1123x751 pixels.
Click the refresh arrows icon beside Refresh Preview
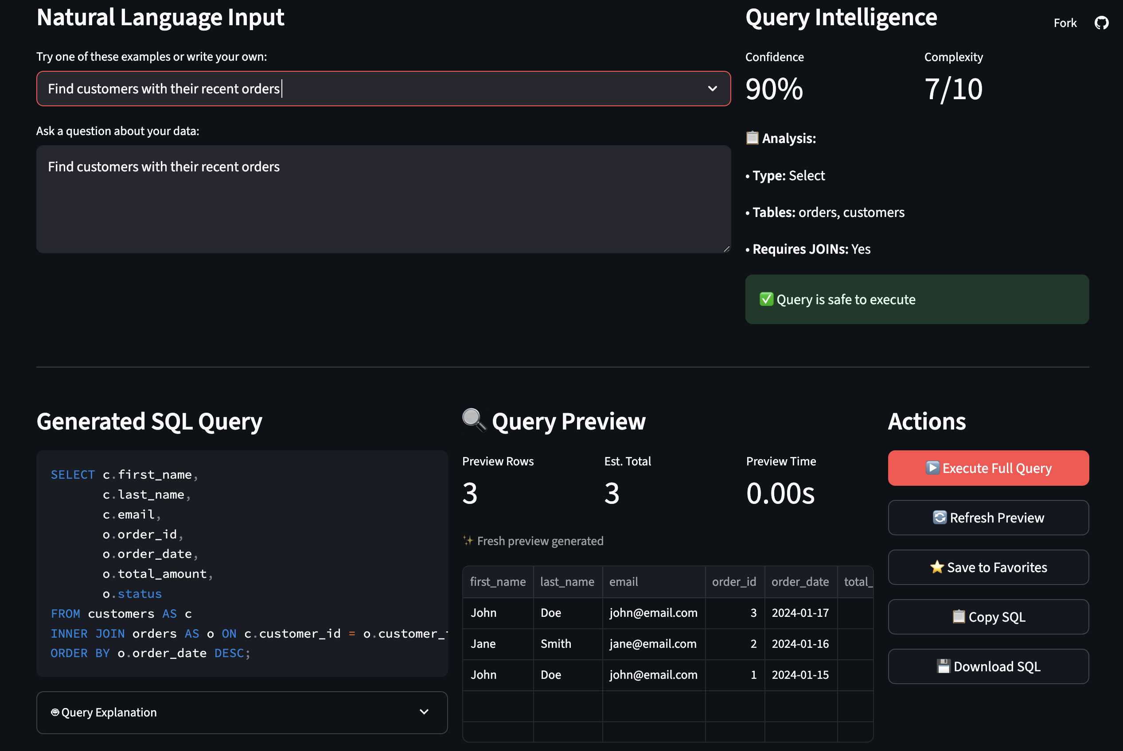(940, 517)
